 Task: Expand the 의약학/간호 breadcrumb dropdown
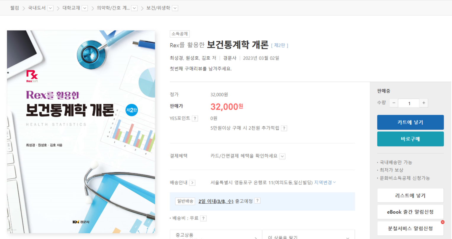pos(134,8)
